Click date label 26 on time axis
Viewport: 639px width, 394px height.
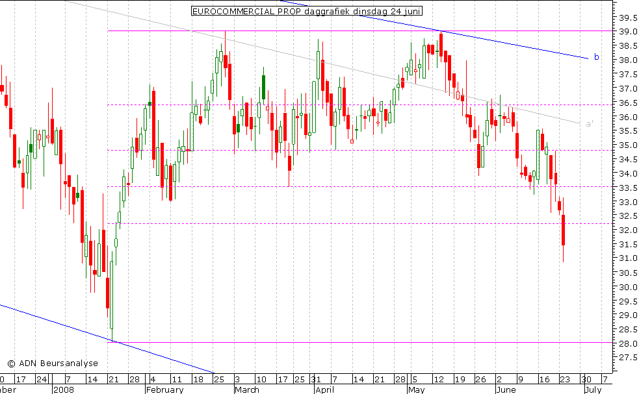(x=481, y=379)
